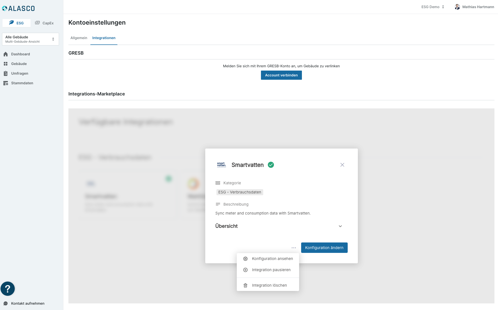Viewport: 498px width, 310px height.
Task: Click the GRESB-Konto sign-in instruction text
Action: coord(281,66)
